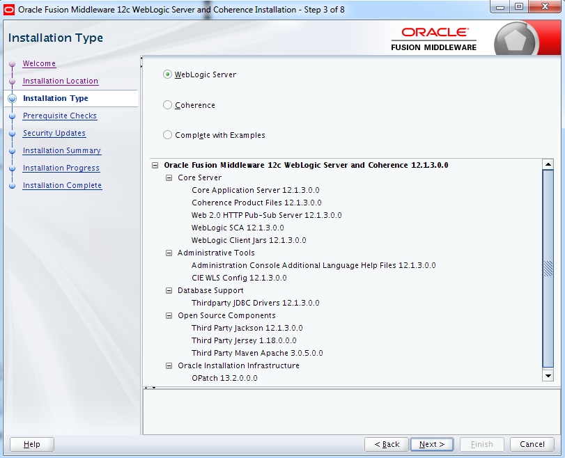Click the Installation Complete step dot
Viewport: 565px width, 458px height.
(12, 185)
